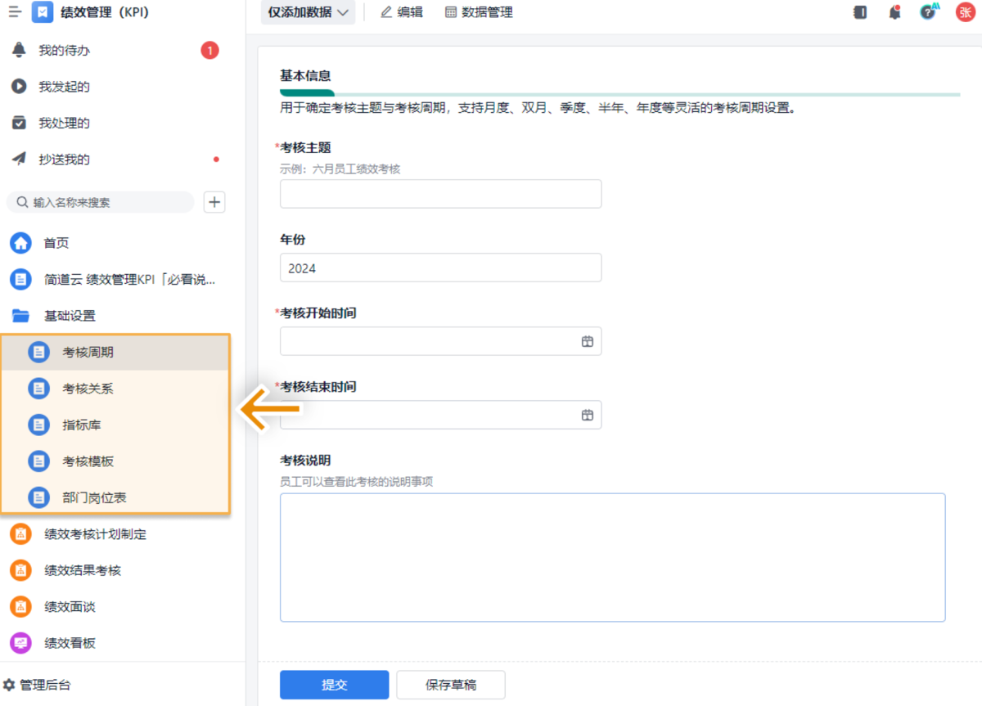
Task: Open the 我处理的 section
Action: point(61,123)
